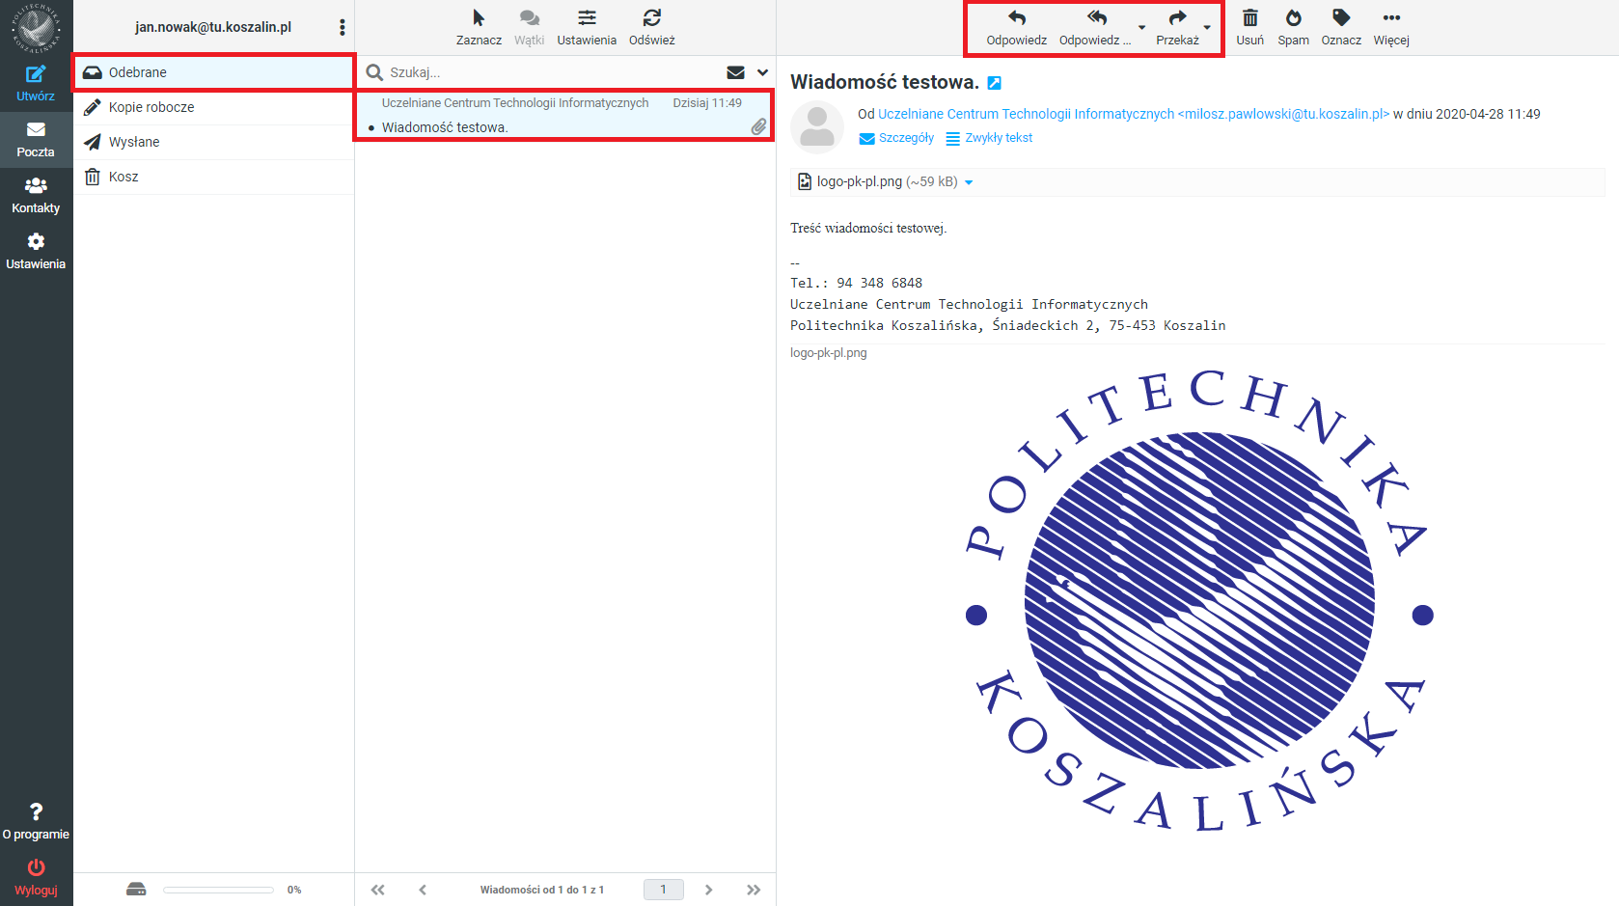1619x906 pixels.
Task: Toggle the unread envelope filter
Action: coord(735,72)
